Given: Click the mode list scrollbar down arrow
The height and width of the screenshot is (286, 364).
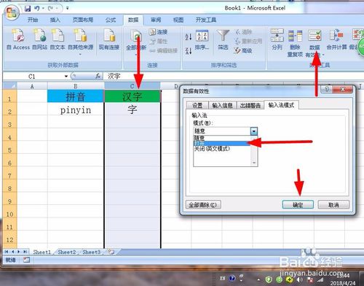Looking at the screenshot, I should click(x=254, y=163).
